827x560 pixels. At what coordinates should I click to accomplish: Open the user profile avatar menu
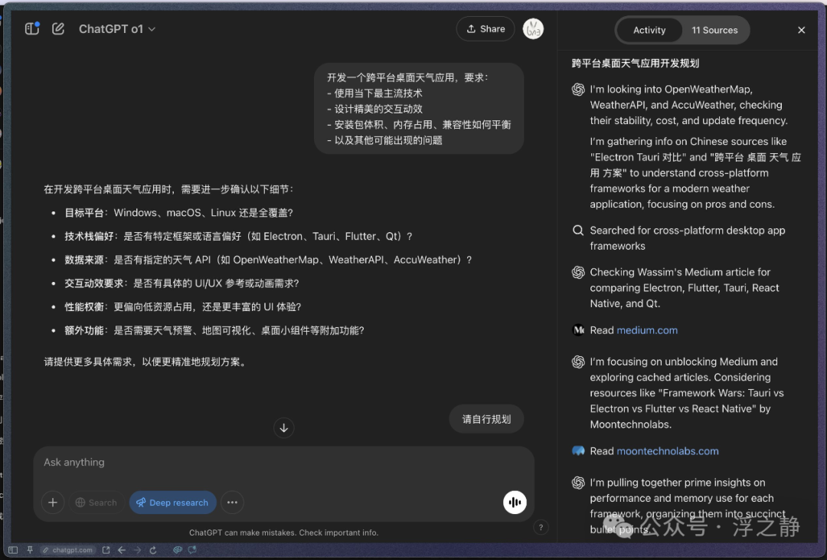click(533, 29)
